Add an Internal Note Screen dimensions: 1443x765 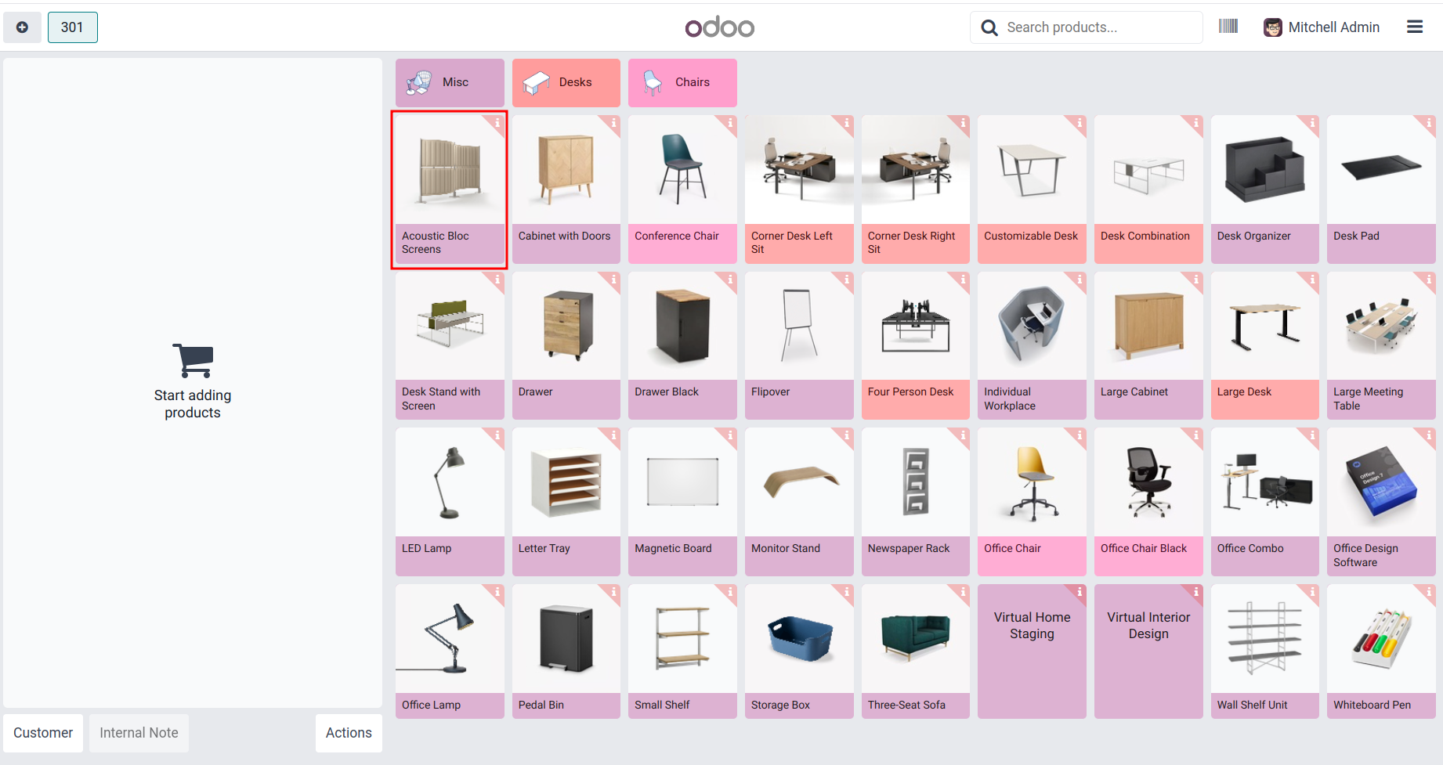tap(139, 733)
